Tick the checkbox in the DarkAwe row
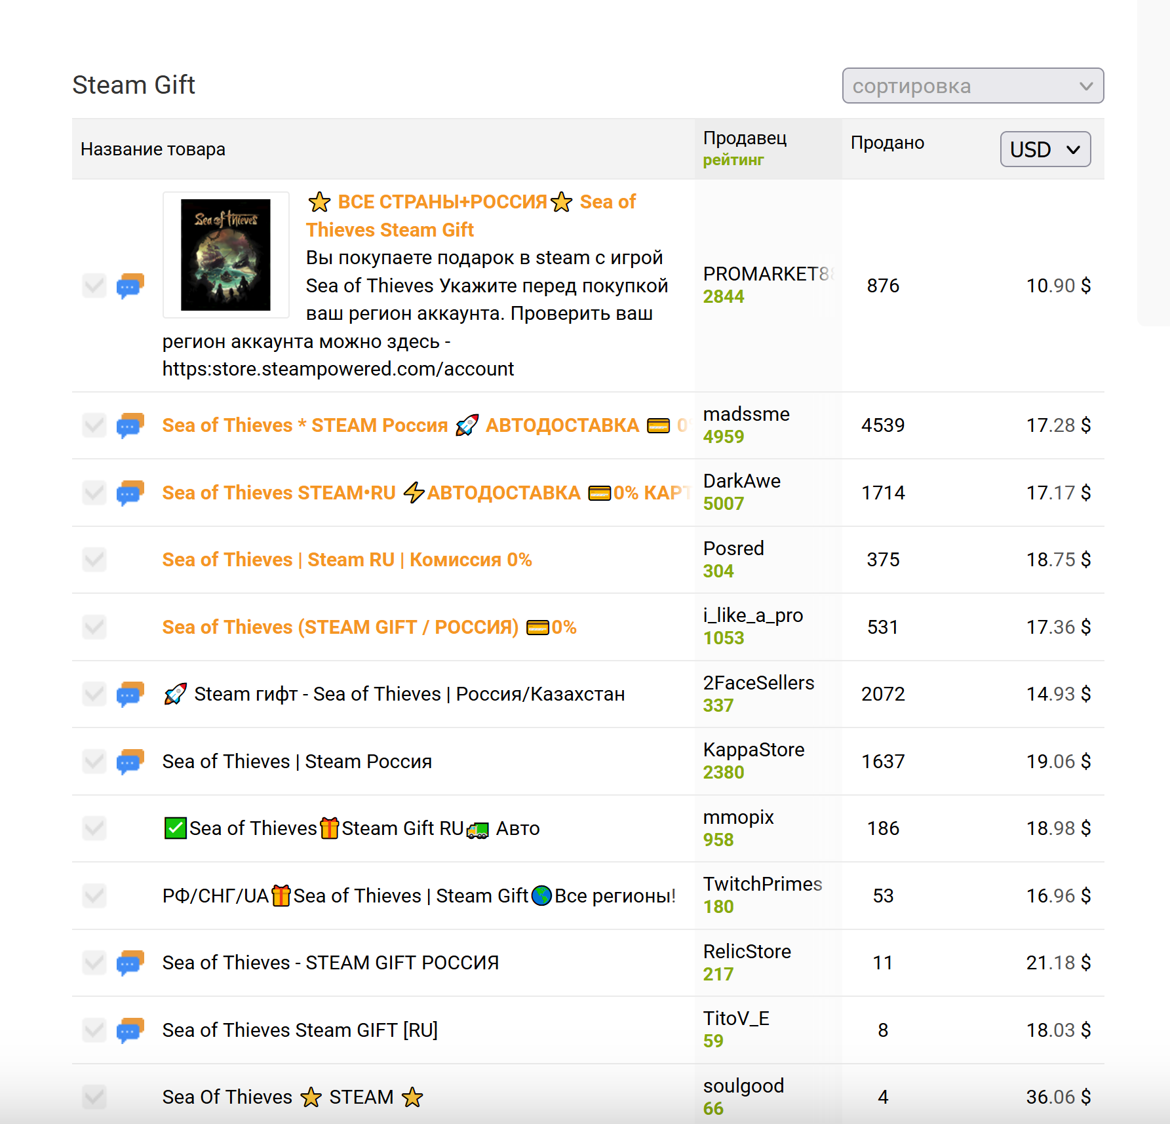 [94, 493]
